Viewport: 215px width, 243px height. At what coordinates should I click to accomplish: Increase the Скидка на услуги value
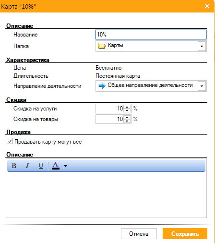[x=127, y=107]
